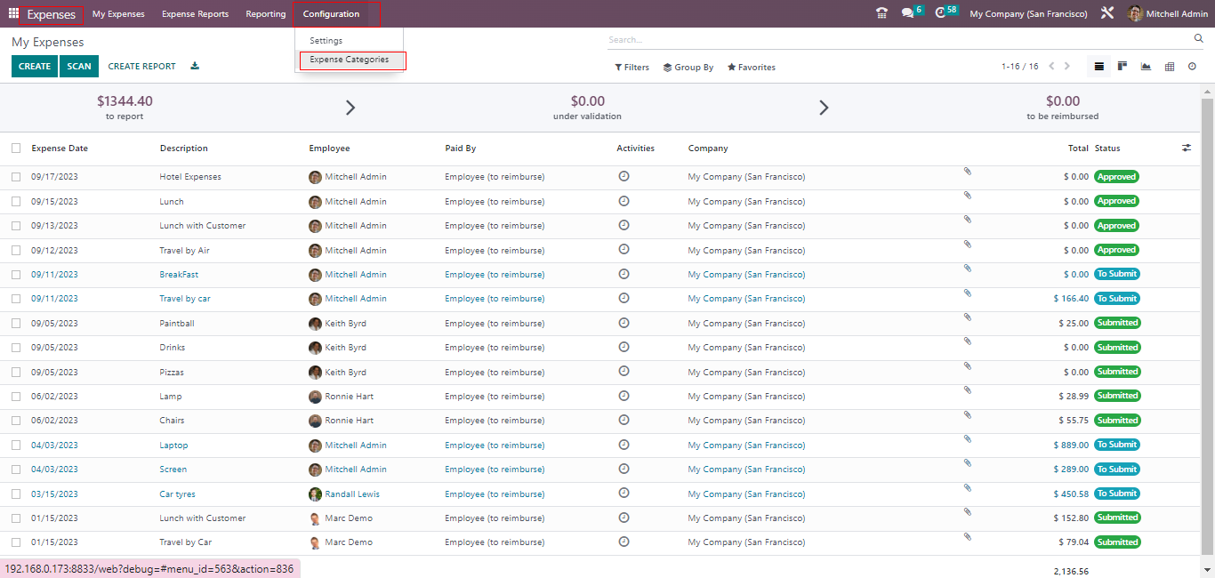Click into the Search input field

pos(898,40)
